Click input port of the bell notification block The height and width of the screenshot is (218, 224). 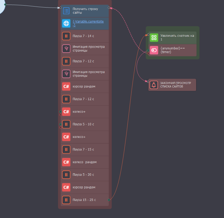click(148, 82)
